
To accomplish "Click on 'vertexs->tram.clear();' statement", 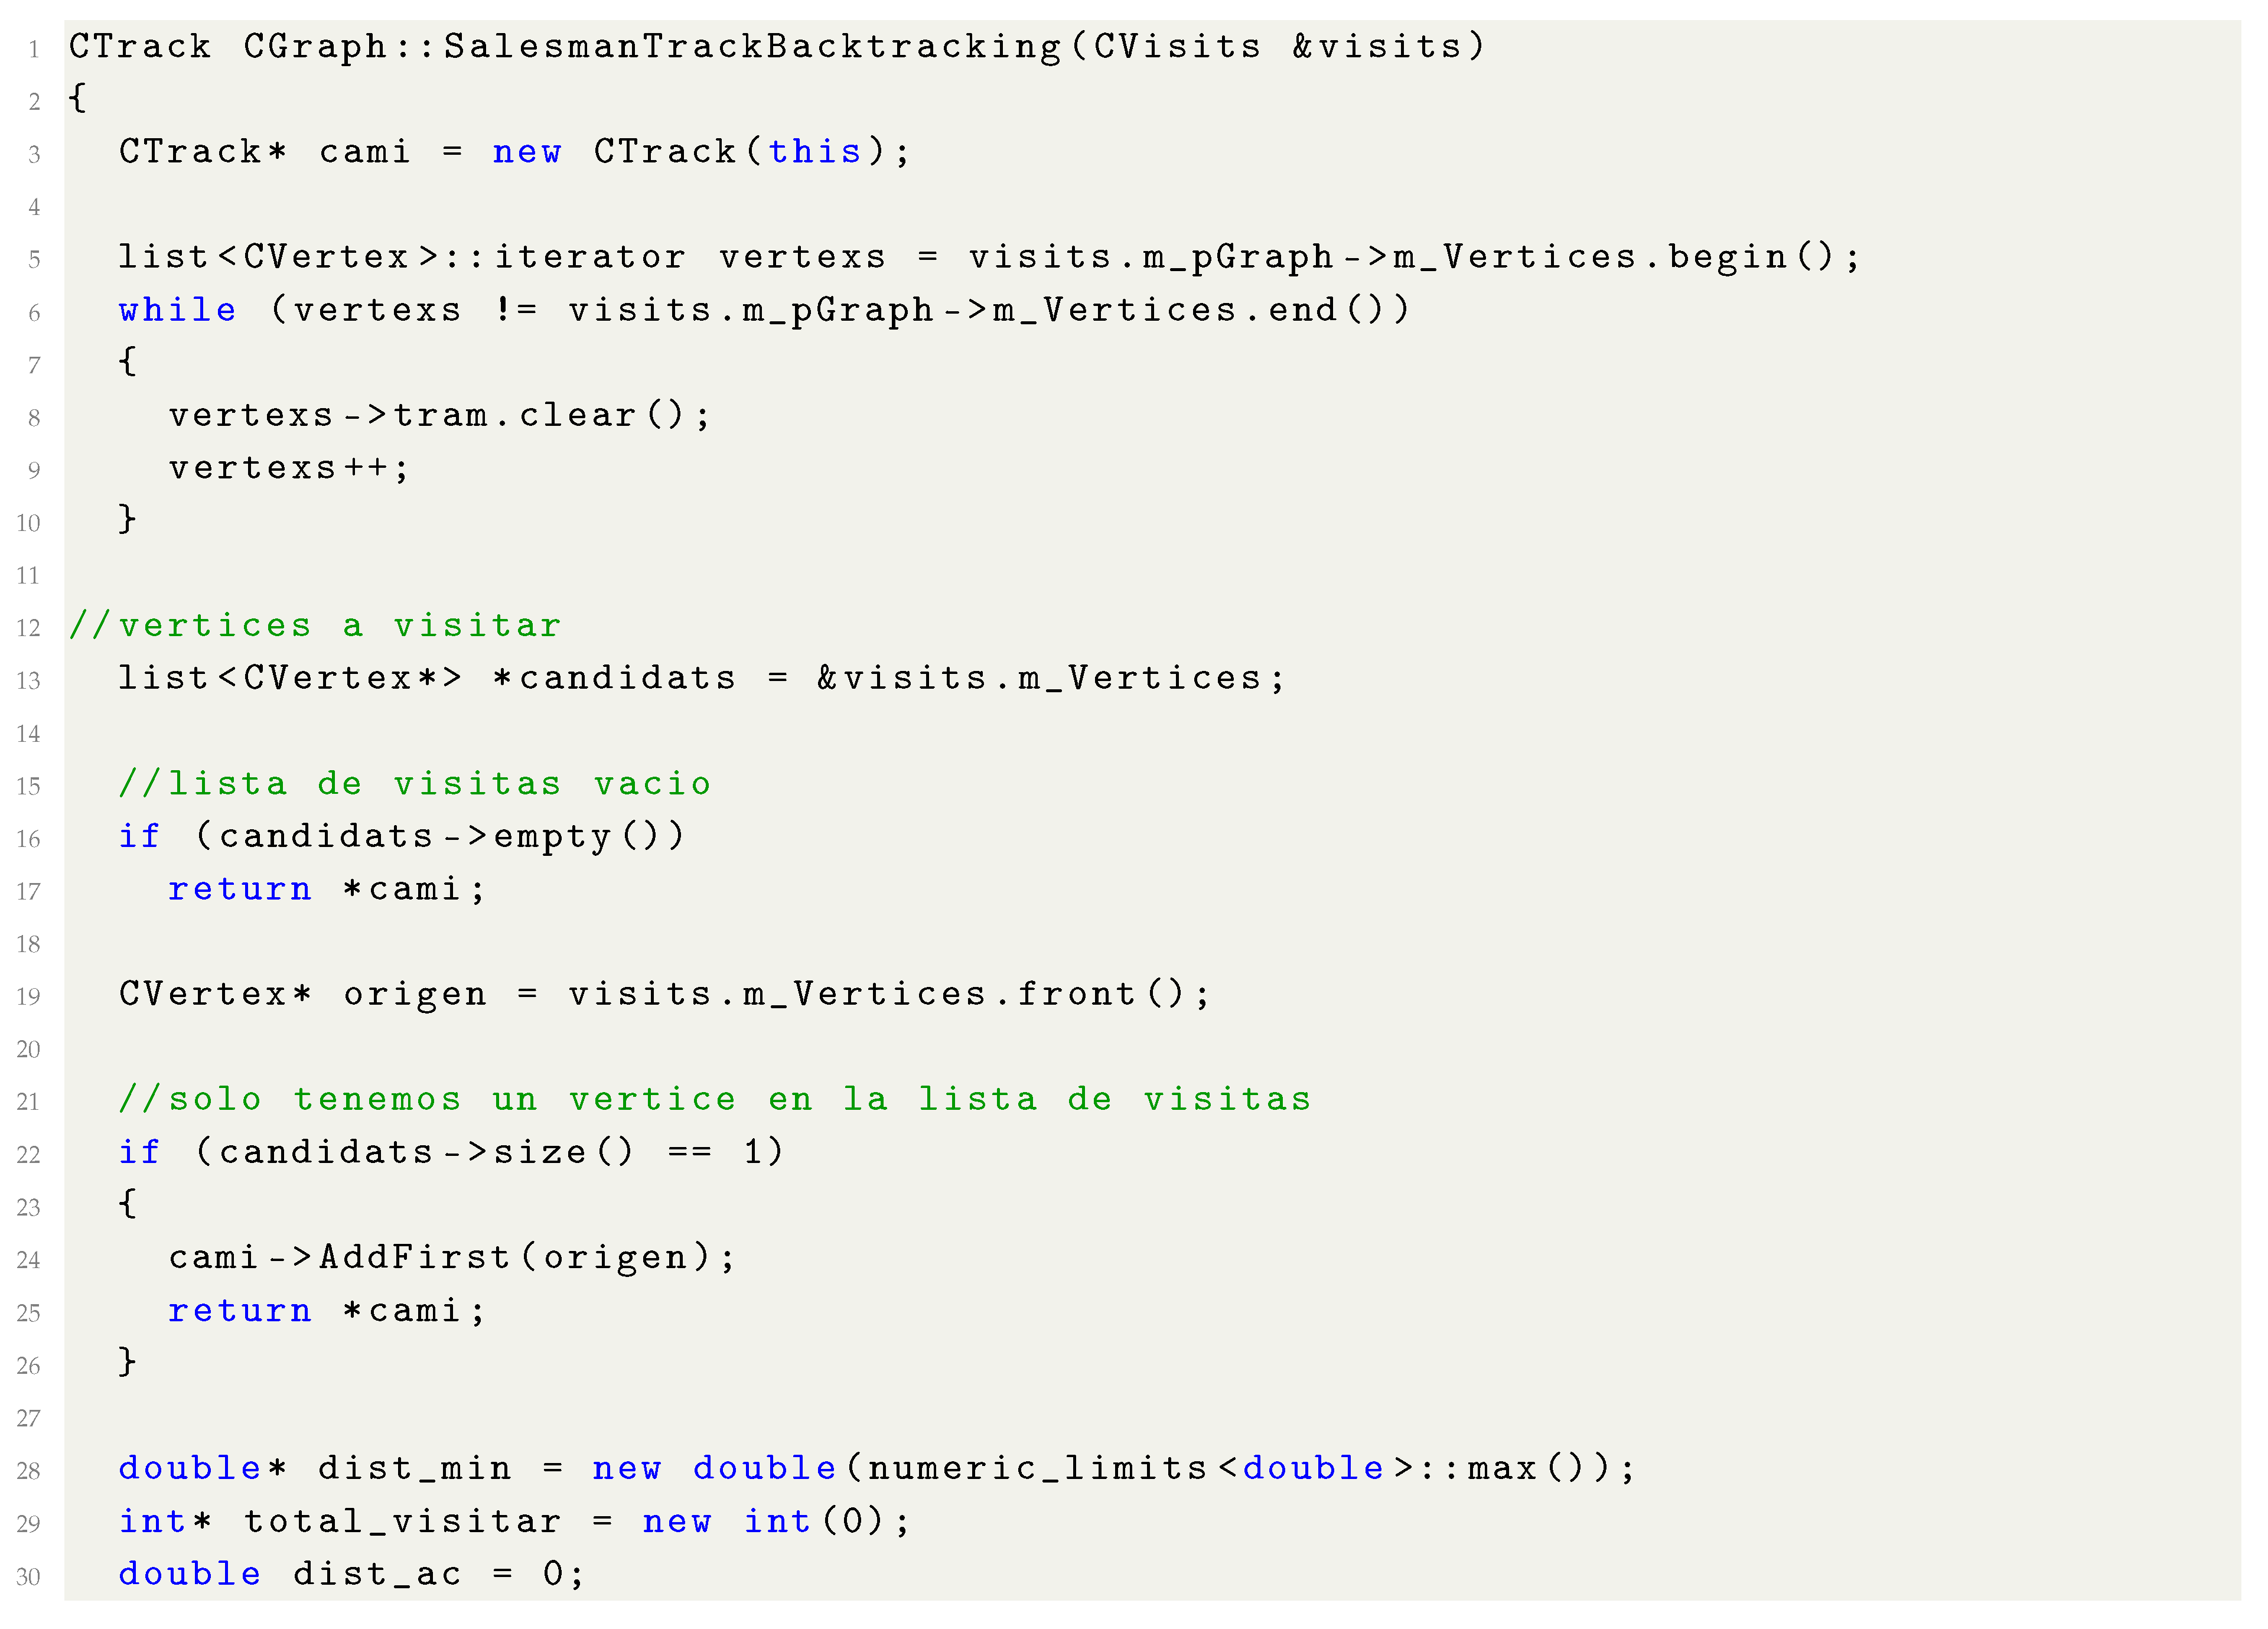I will click(439, 415).
